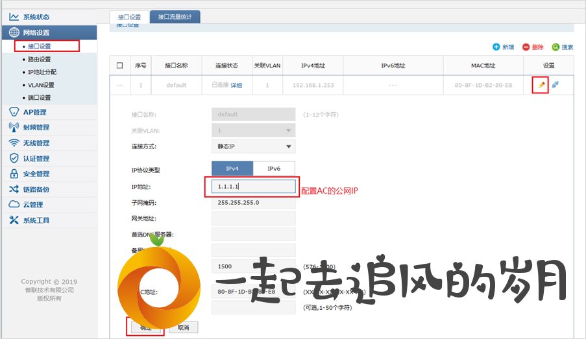Image resolution: width=586 pixels, height=339 pixels.
Task: Switch to the 接口流量统计 tab
Action: coord(175,17)
